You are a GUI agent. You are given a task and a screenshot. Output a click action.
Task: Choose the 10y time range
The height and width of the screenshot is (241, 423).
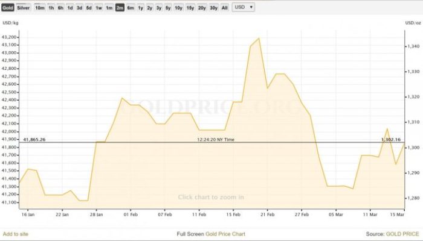click(x=179, y=7)
